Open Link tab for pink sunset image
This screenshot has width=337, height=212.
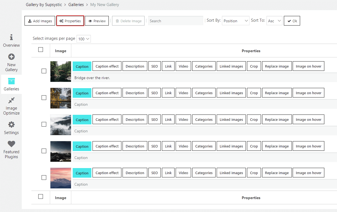coord(168,173)
